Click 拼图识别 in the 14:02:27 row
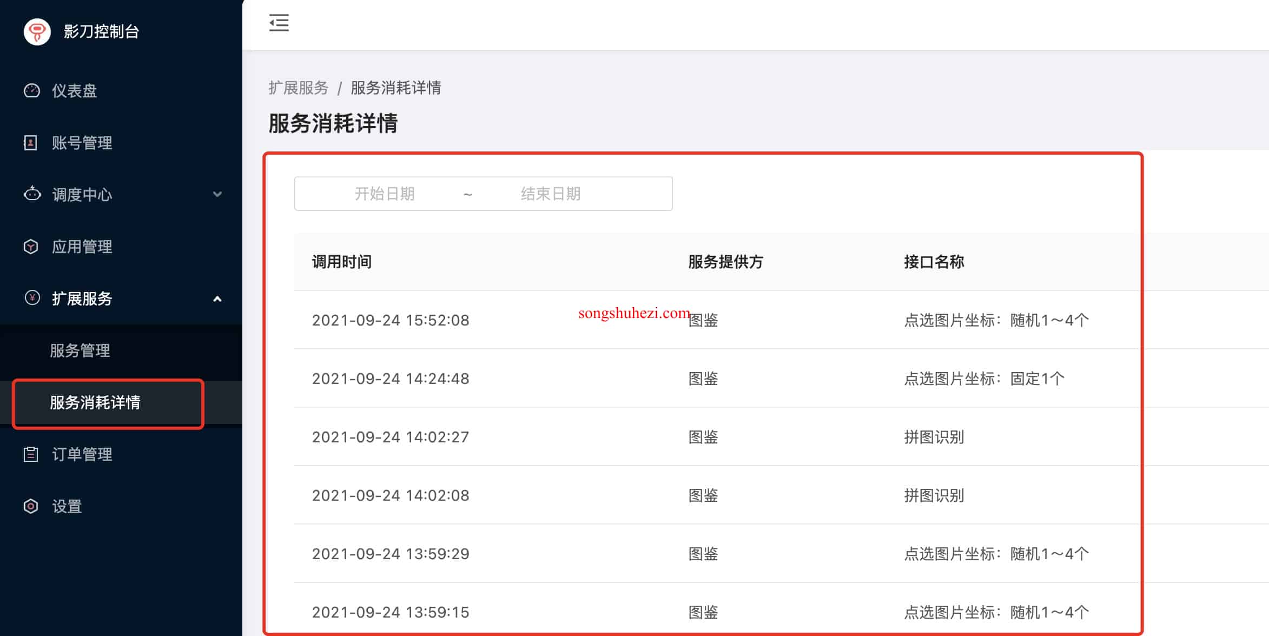This screenshot has height=636, width=1269. [x=934, y=437]
